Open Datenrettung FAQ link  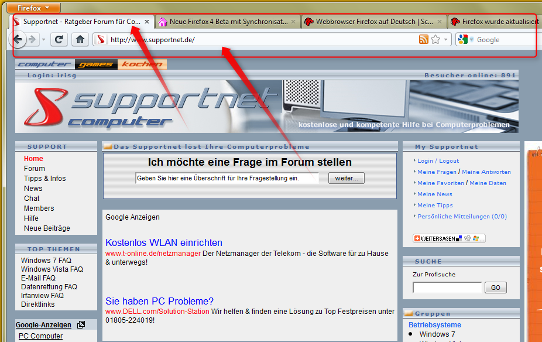49,287
